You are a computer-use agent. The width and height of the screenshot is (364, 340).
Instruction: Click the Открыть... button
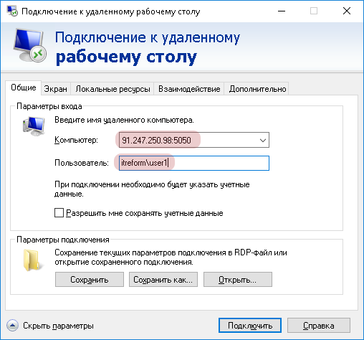238,279
